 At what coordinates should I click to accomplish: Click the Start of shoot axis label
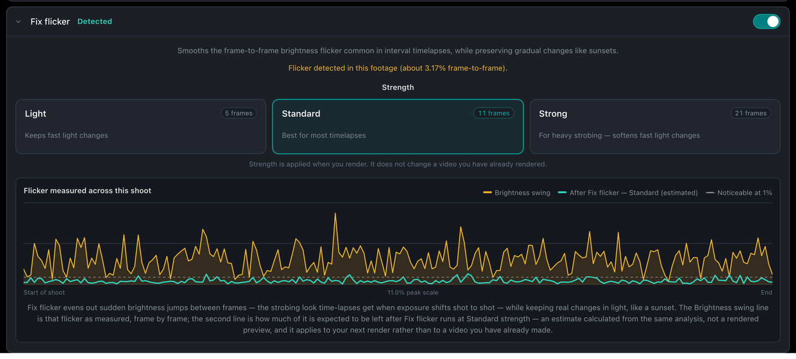(x=44, y=293)
